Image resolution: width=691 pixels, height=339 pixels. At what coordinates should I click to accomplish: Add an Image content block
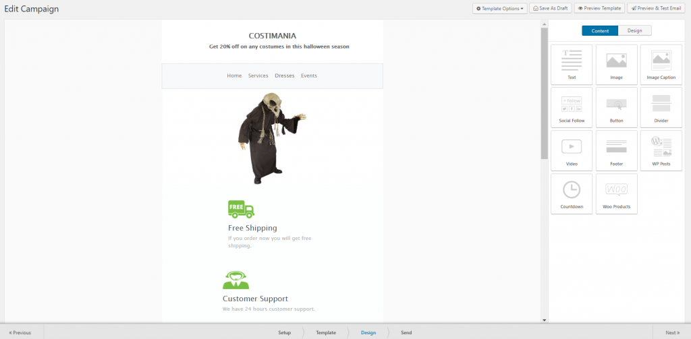click(x=616, y=64)
